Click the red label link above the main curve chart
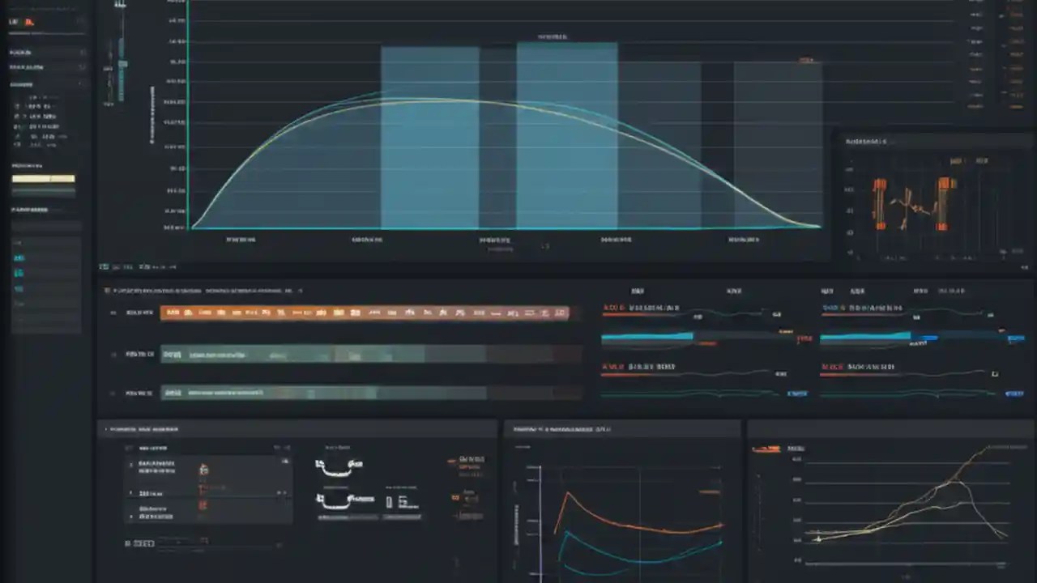 tap(803, 60)
